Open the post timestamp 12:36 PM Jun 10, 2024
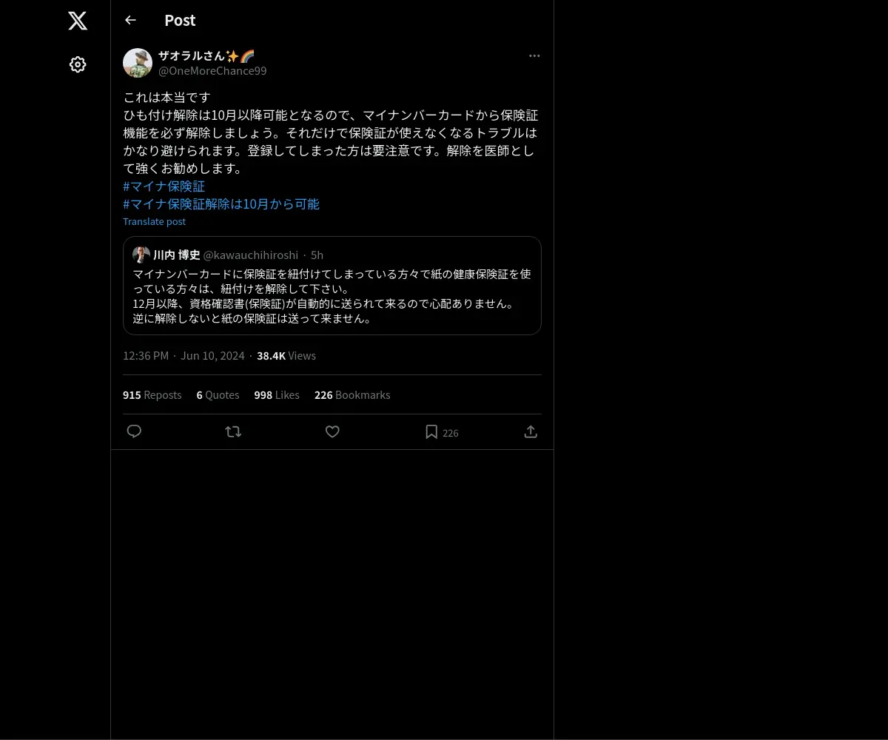 point(184,356)
